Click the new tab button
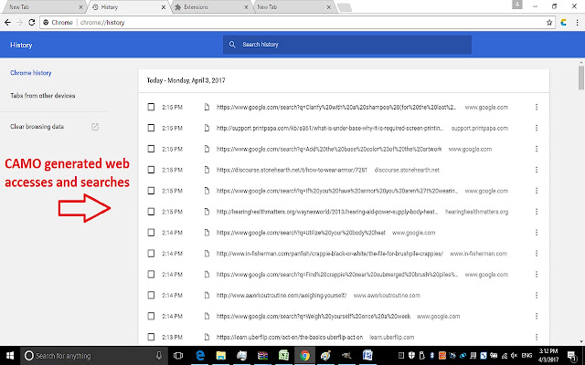Image resolution: width=585 pixels, height=365 pixels. pos(345,7)
